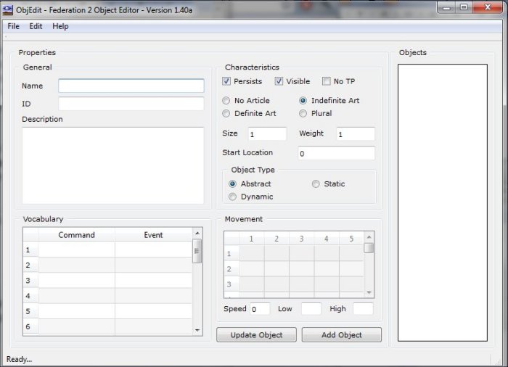The width and height of the screenshot is (508, 367).
Task: Select Vocabulary row 2 Command cell
Action: 76,265
